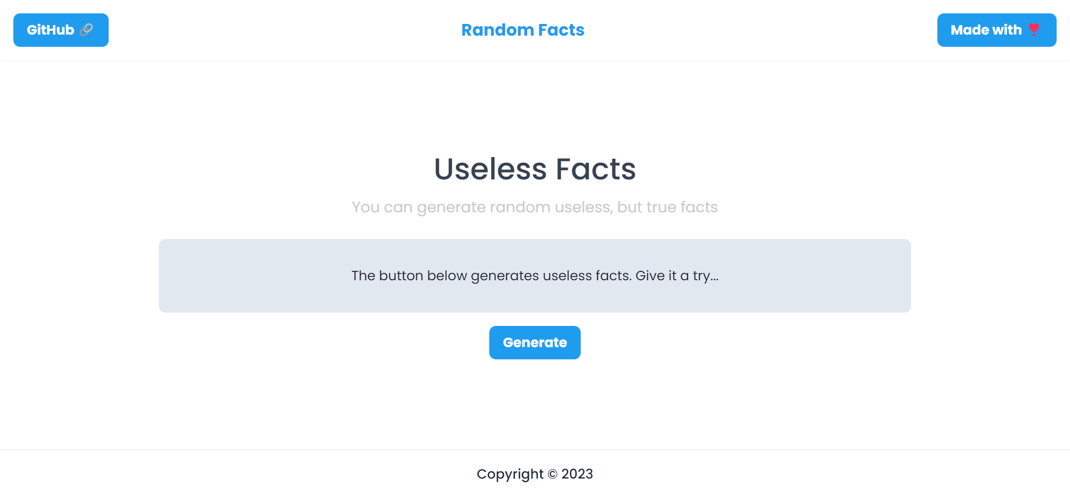The image size is (1070, 497).
Task: Click the chain link icon beside GitHub
Action: click(x=86, y=30)
